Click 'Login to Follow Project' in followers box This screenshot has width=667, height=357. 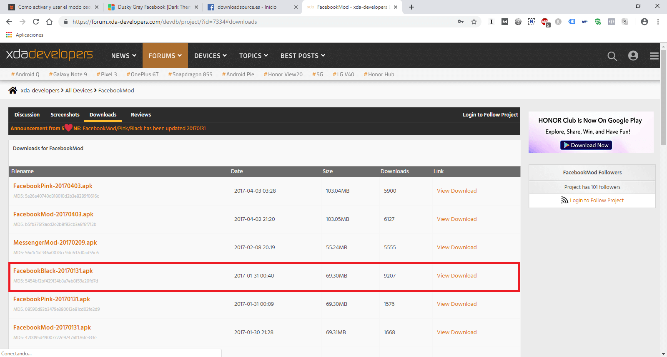click(597, 200)
